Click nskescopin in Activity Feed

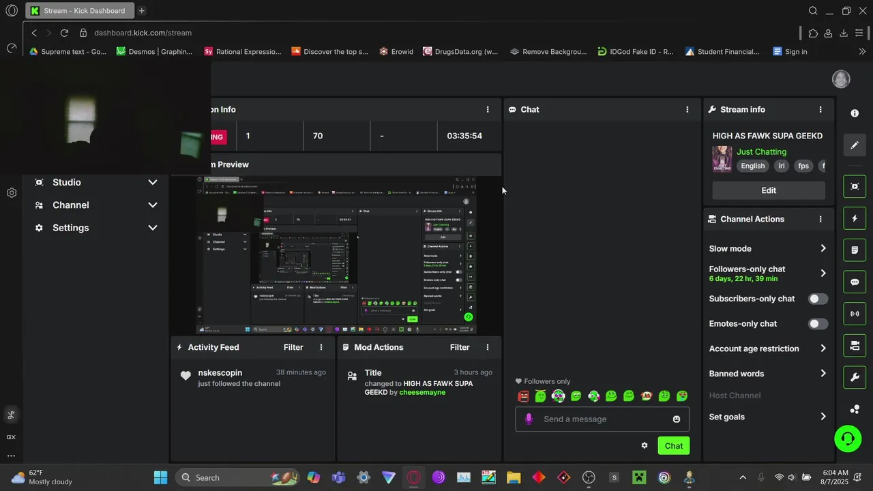click(220, 372)
